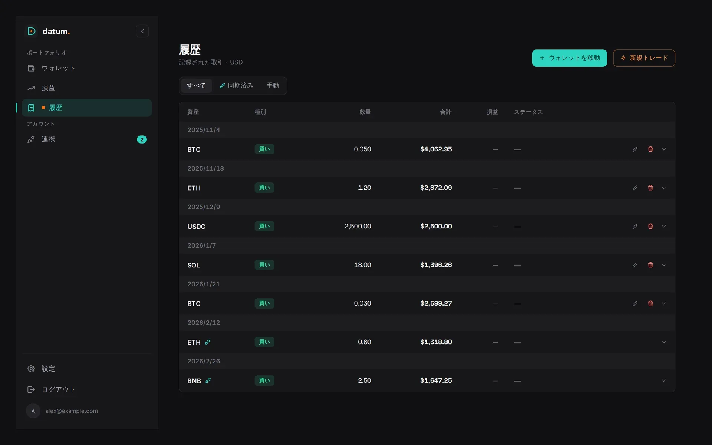Click the 2025/11/4 date group row
Screen dimensions: 712x445
pyautogui.click(x=427, y=130)
